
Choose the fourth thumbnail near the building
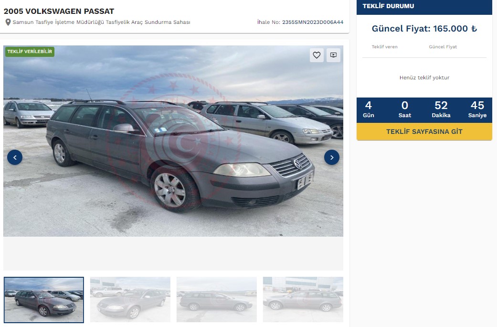(303, 300)
